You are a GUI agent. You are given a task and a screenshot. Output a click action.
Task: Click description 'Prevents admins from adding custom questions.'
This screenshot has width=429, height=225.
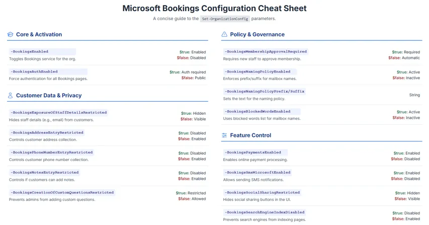(x=52, y=200)
